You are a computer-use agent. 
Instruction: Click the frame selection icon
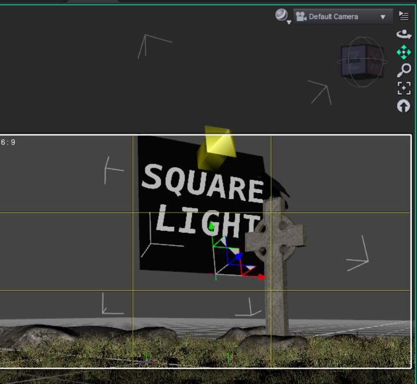coord(404,88)
